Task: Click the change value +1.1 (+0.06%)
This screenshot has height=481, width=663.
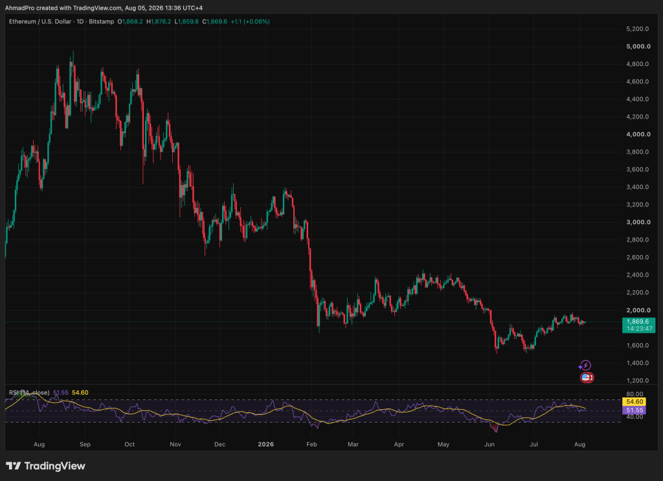Action: [251, 21]
